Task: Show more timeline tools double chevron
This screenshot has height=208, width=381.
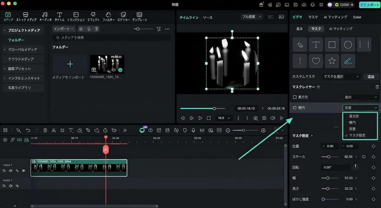Action: tap(125, 130)
